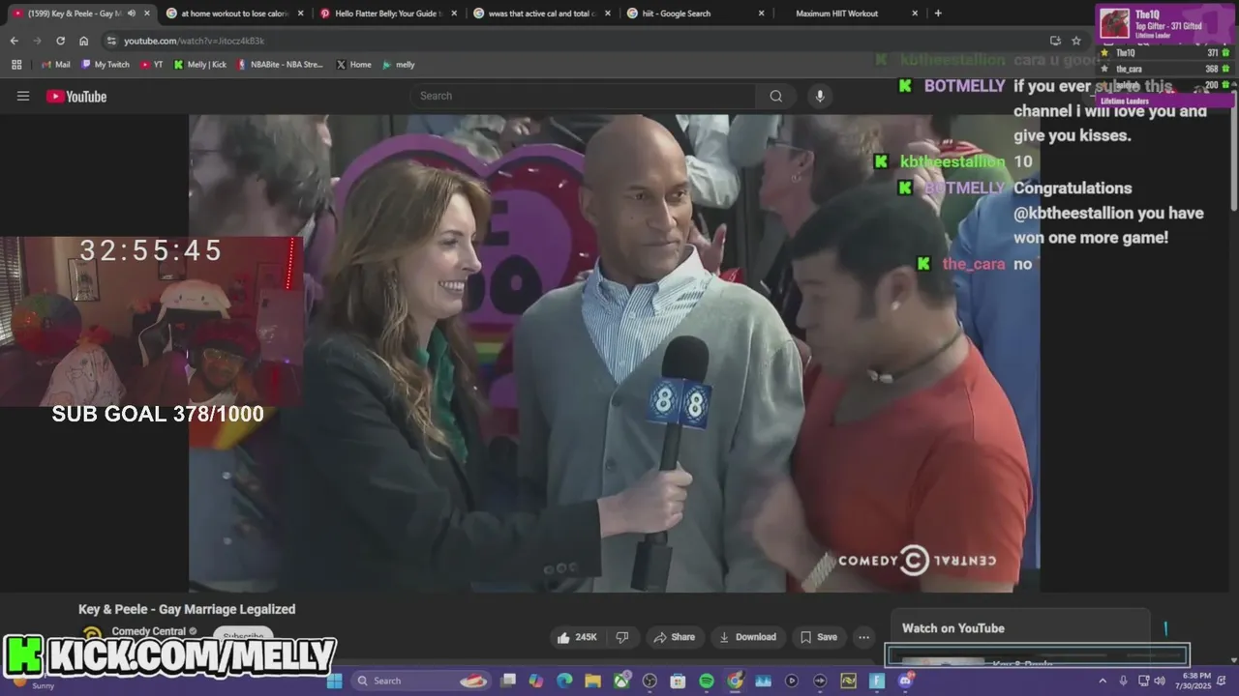Click the install app icon in address bar

coord(1055,41)
